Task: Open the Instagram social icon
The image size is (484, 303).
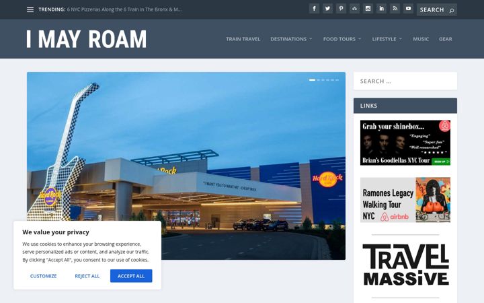Action: [x=368, y=8]
